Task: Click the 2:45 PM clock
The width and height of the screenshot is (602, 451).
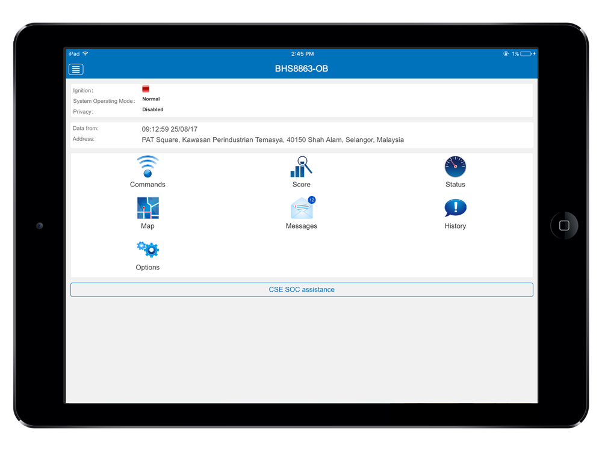Action: [302, 54]
